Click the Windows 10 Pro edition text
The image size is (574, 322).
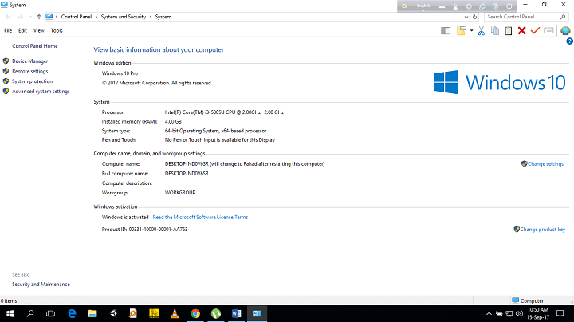click(x=120, y=73)
